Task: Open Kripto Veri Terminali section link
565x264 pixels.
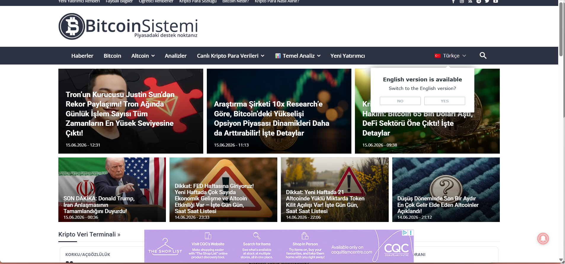Action: click(89, 234)
